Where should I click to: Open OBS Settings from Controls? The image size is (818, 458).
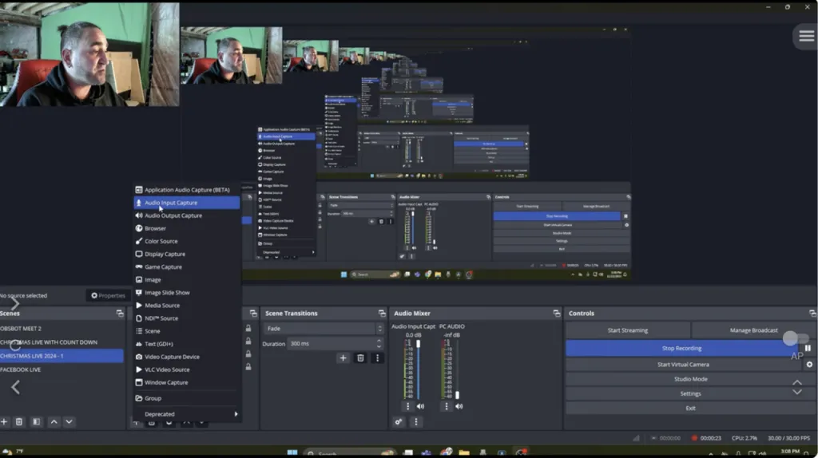[691, 393]
